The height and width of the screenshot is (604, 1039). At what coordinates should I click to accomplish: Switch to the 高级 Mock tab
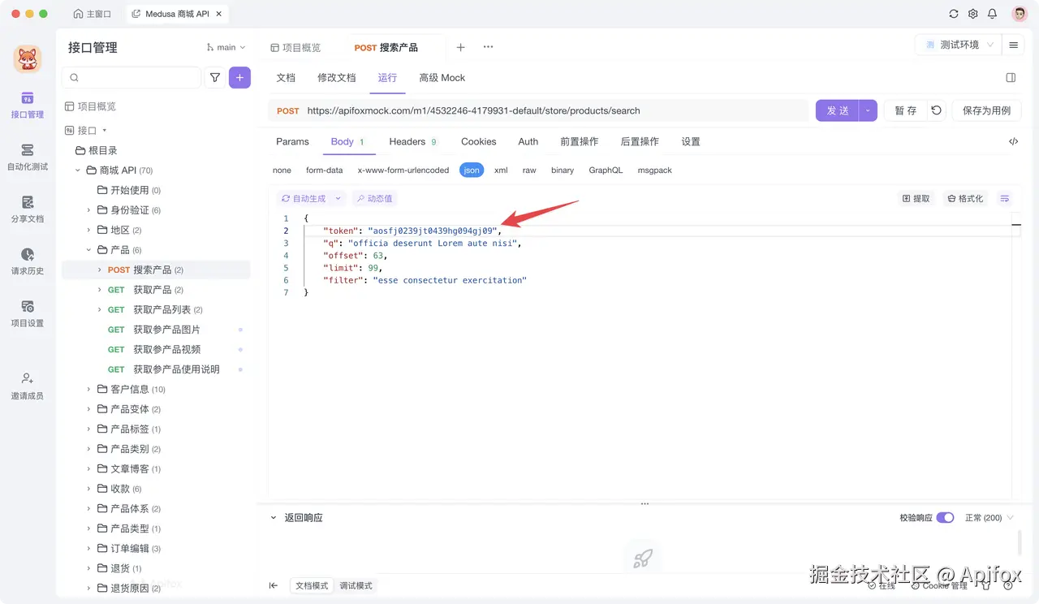pyautogui.click(x=442, y=77)
